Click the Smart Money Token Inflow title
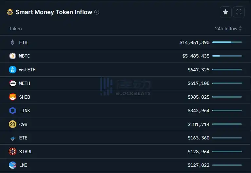Image resolution: width=251 pixels, height=173 pixels. [x=54, y=12]
